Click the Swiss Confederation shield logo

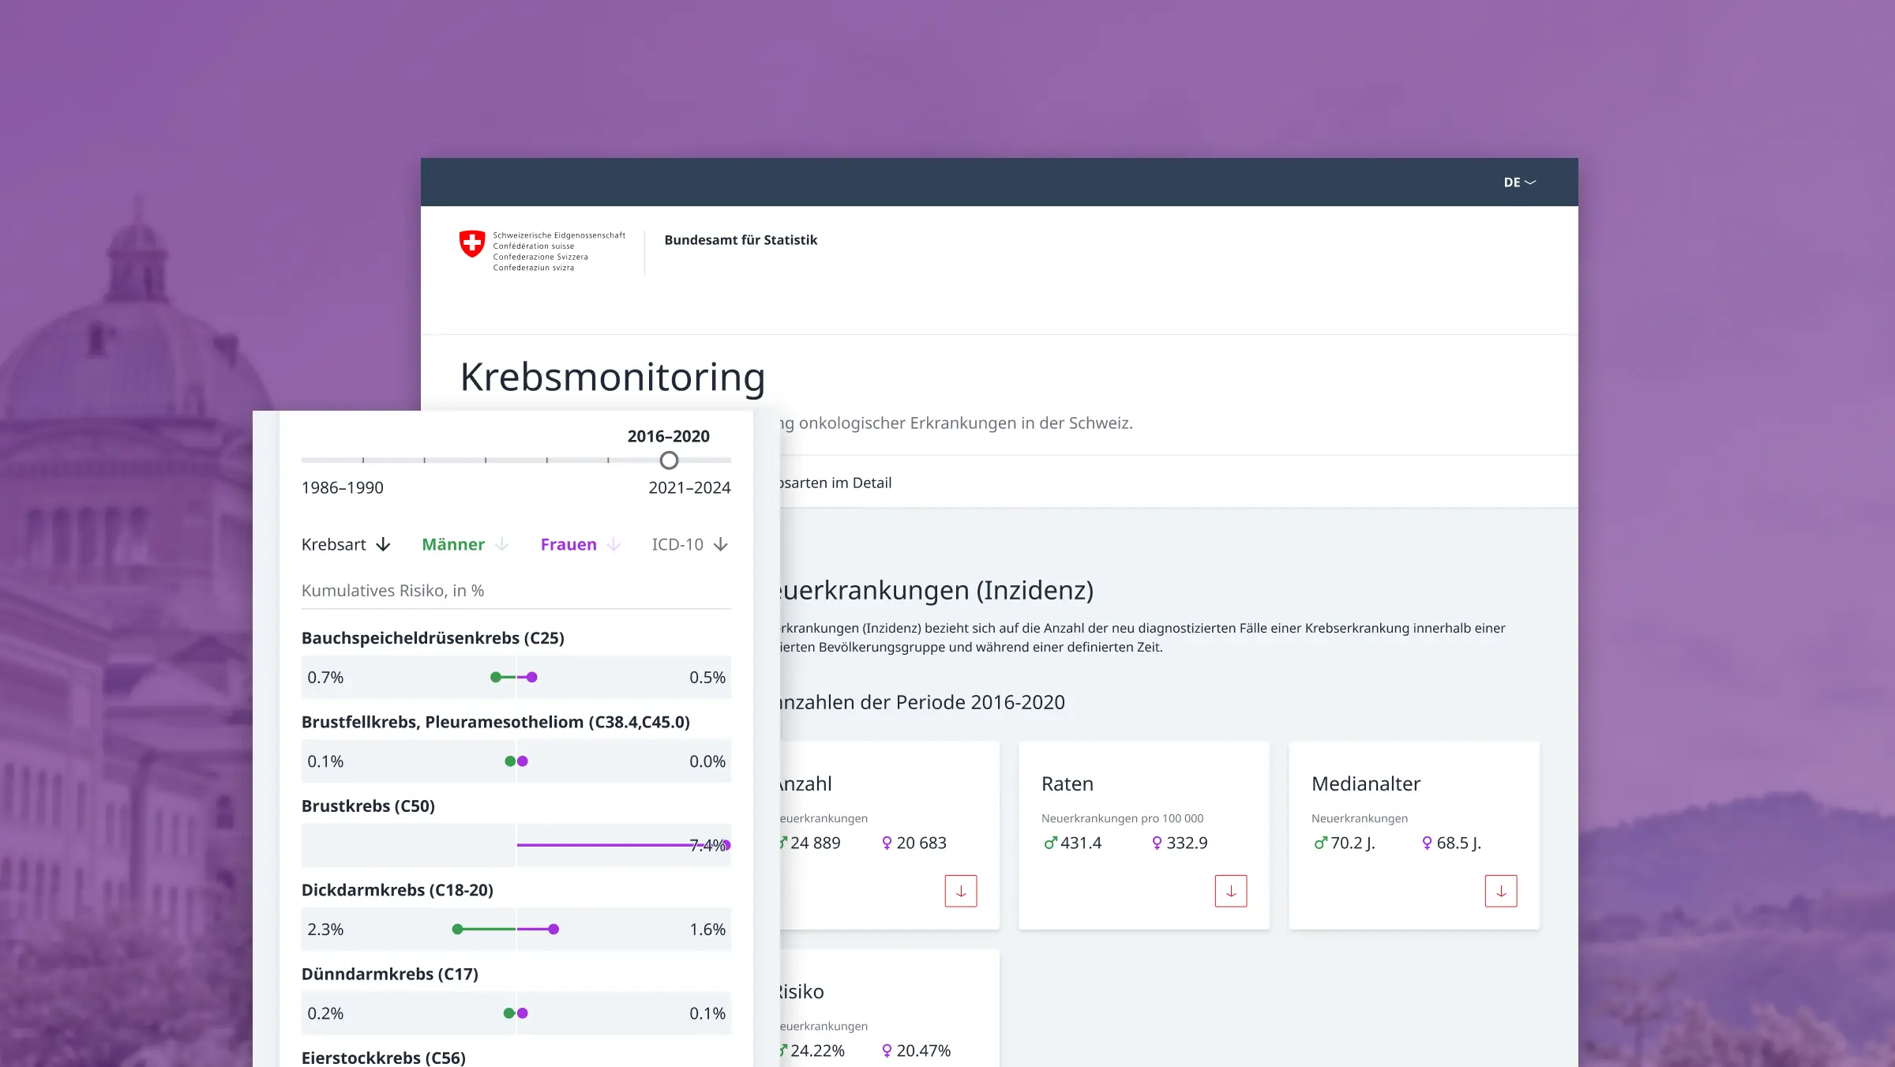[x=472, y=244]
